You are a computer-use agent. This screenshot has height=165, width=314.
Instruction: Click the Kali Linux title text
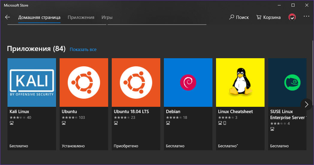(19, 112)
